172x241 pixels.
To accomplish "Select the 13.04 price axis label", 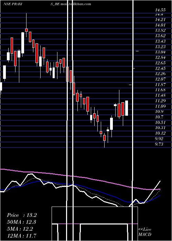I will (x=160, y=52).
